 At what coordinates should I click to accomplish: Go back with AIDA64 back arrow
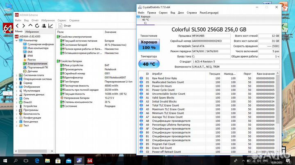click(17, 26)
